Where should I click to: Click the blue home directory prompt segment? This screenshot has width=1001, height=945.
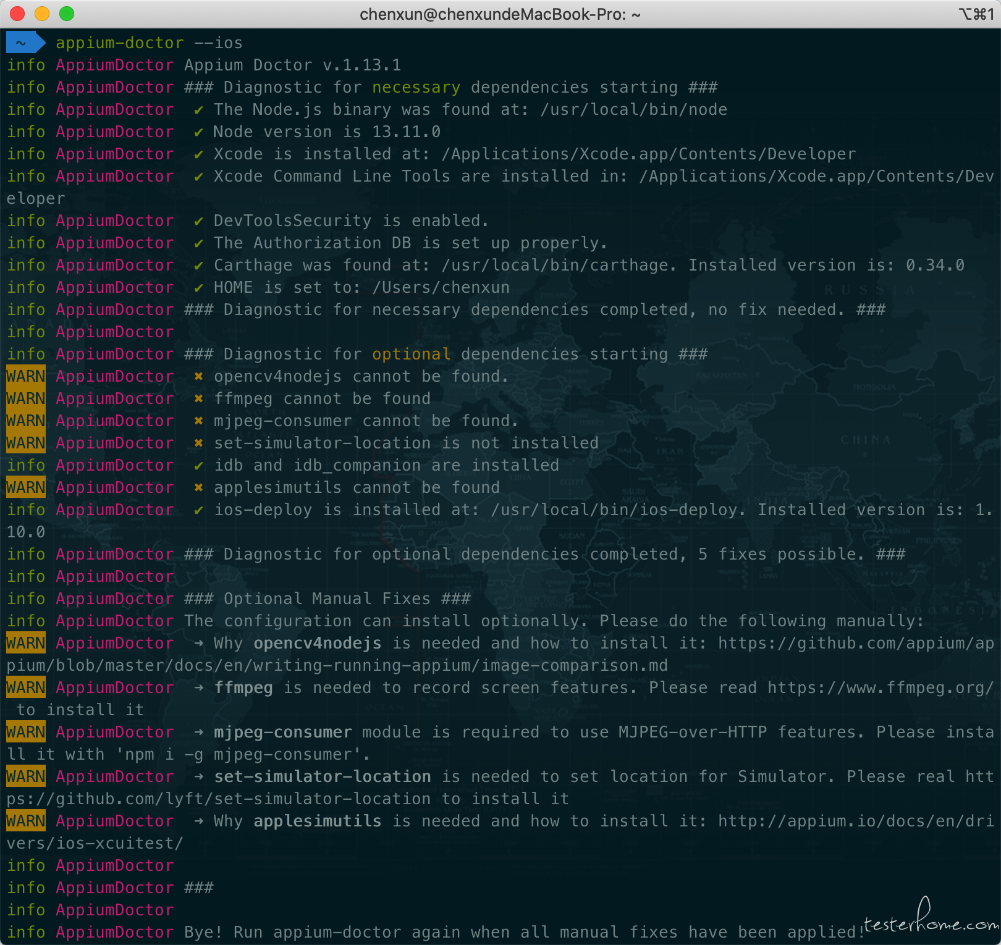tap(25, 43)
